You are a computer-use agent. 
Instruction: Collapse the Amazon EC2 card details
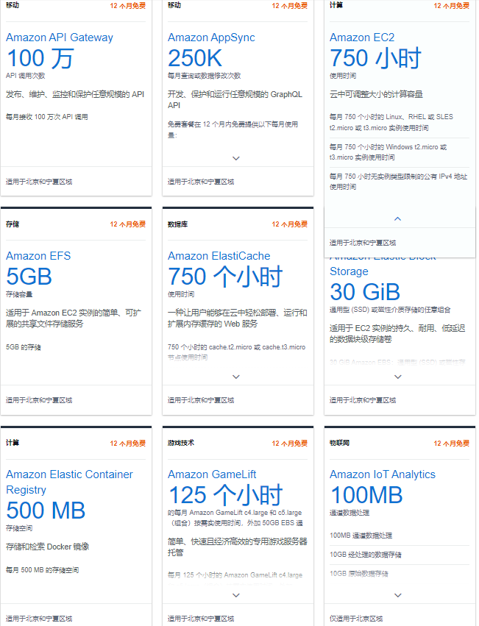tap(397, 218)
